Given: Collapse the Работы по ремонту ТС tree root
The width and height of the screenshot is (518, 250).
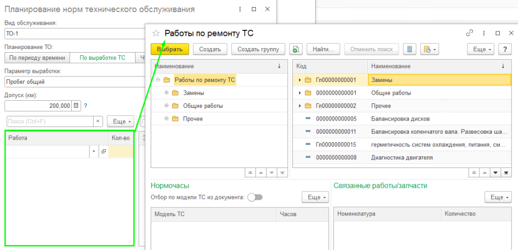Looking at the screenshot, I should coord(158,79).
